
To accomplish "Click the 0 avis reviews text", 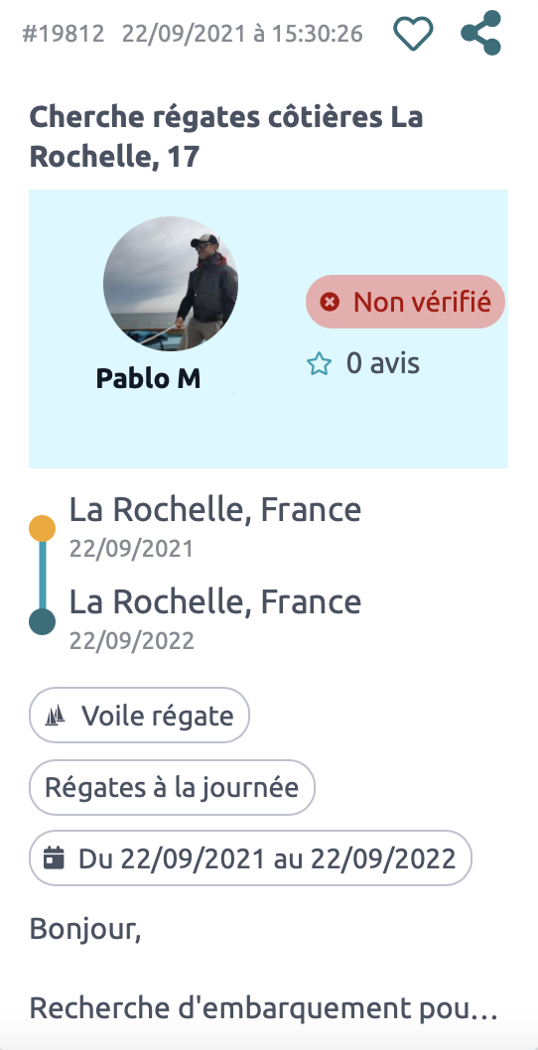I will pos(382,363).
